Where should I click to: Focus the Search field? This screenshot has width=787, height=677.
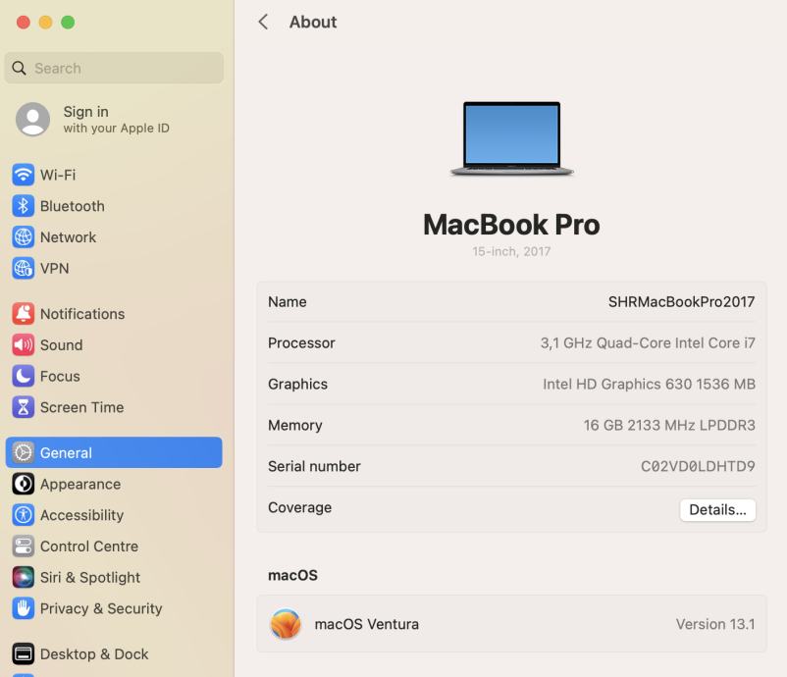coord(114,68)
